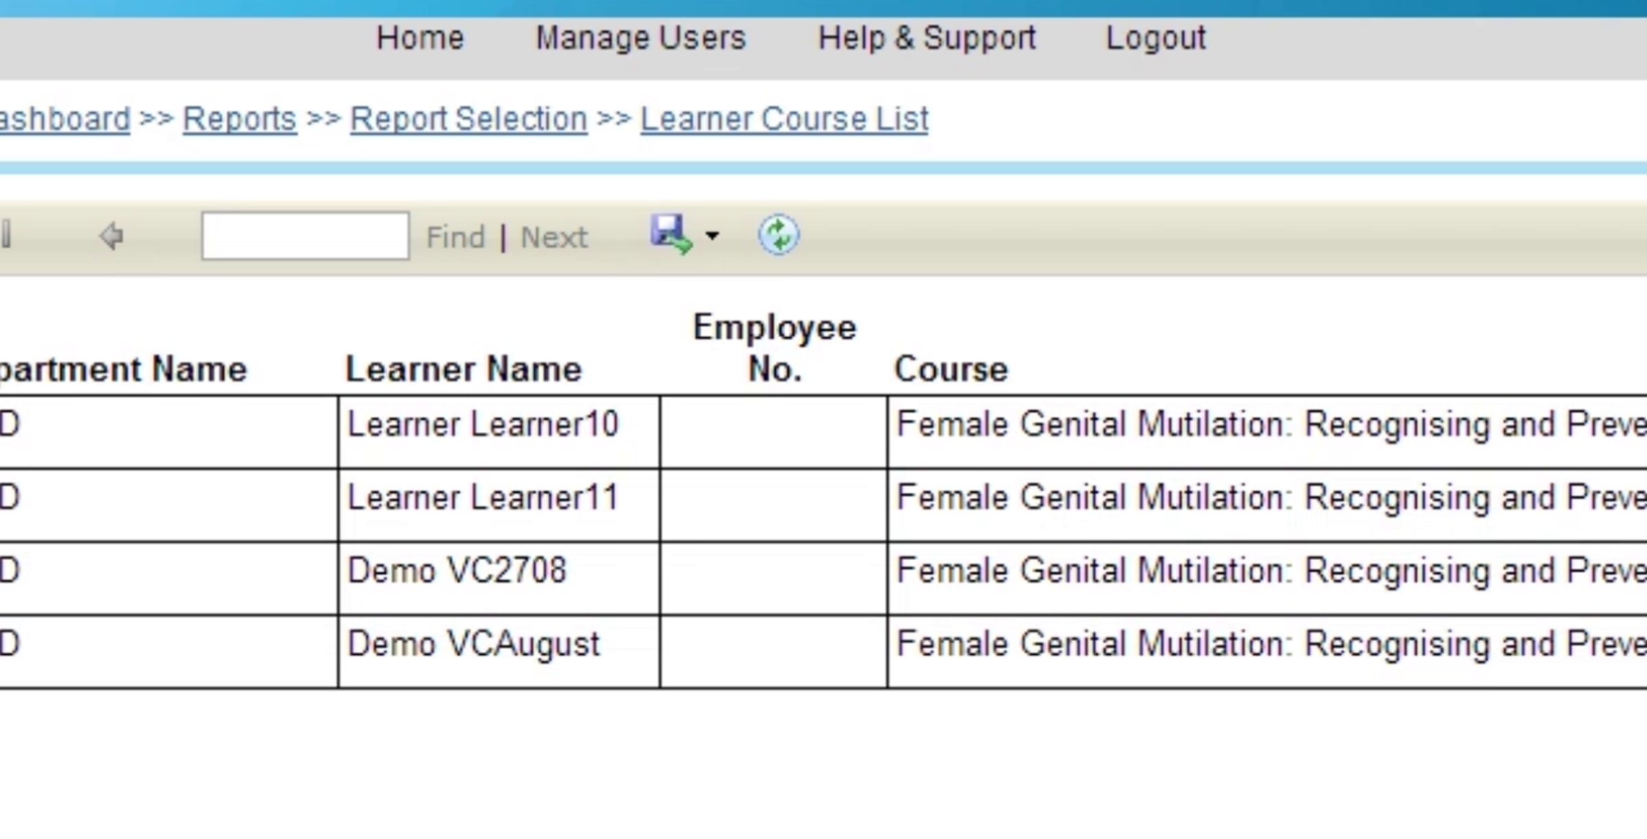The image size is (1647, 839).
Task: Click the Learner Course List breadcrumb
Action: [784, 119]
